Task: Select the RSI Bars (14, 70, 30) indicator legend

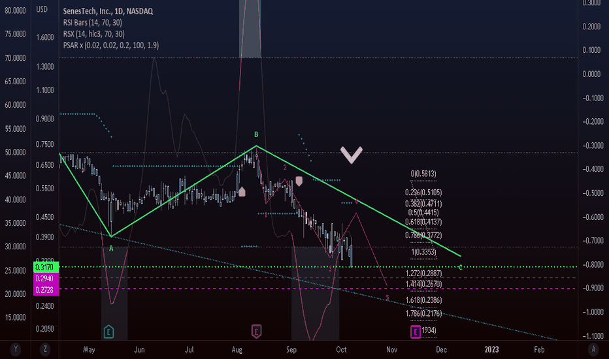Action: (92, 22)
